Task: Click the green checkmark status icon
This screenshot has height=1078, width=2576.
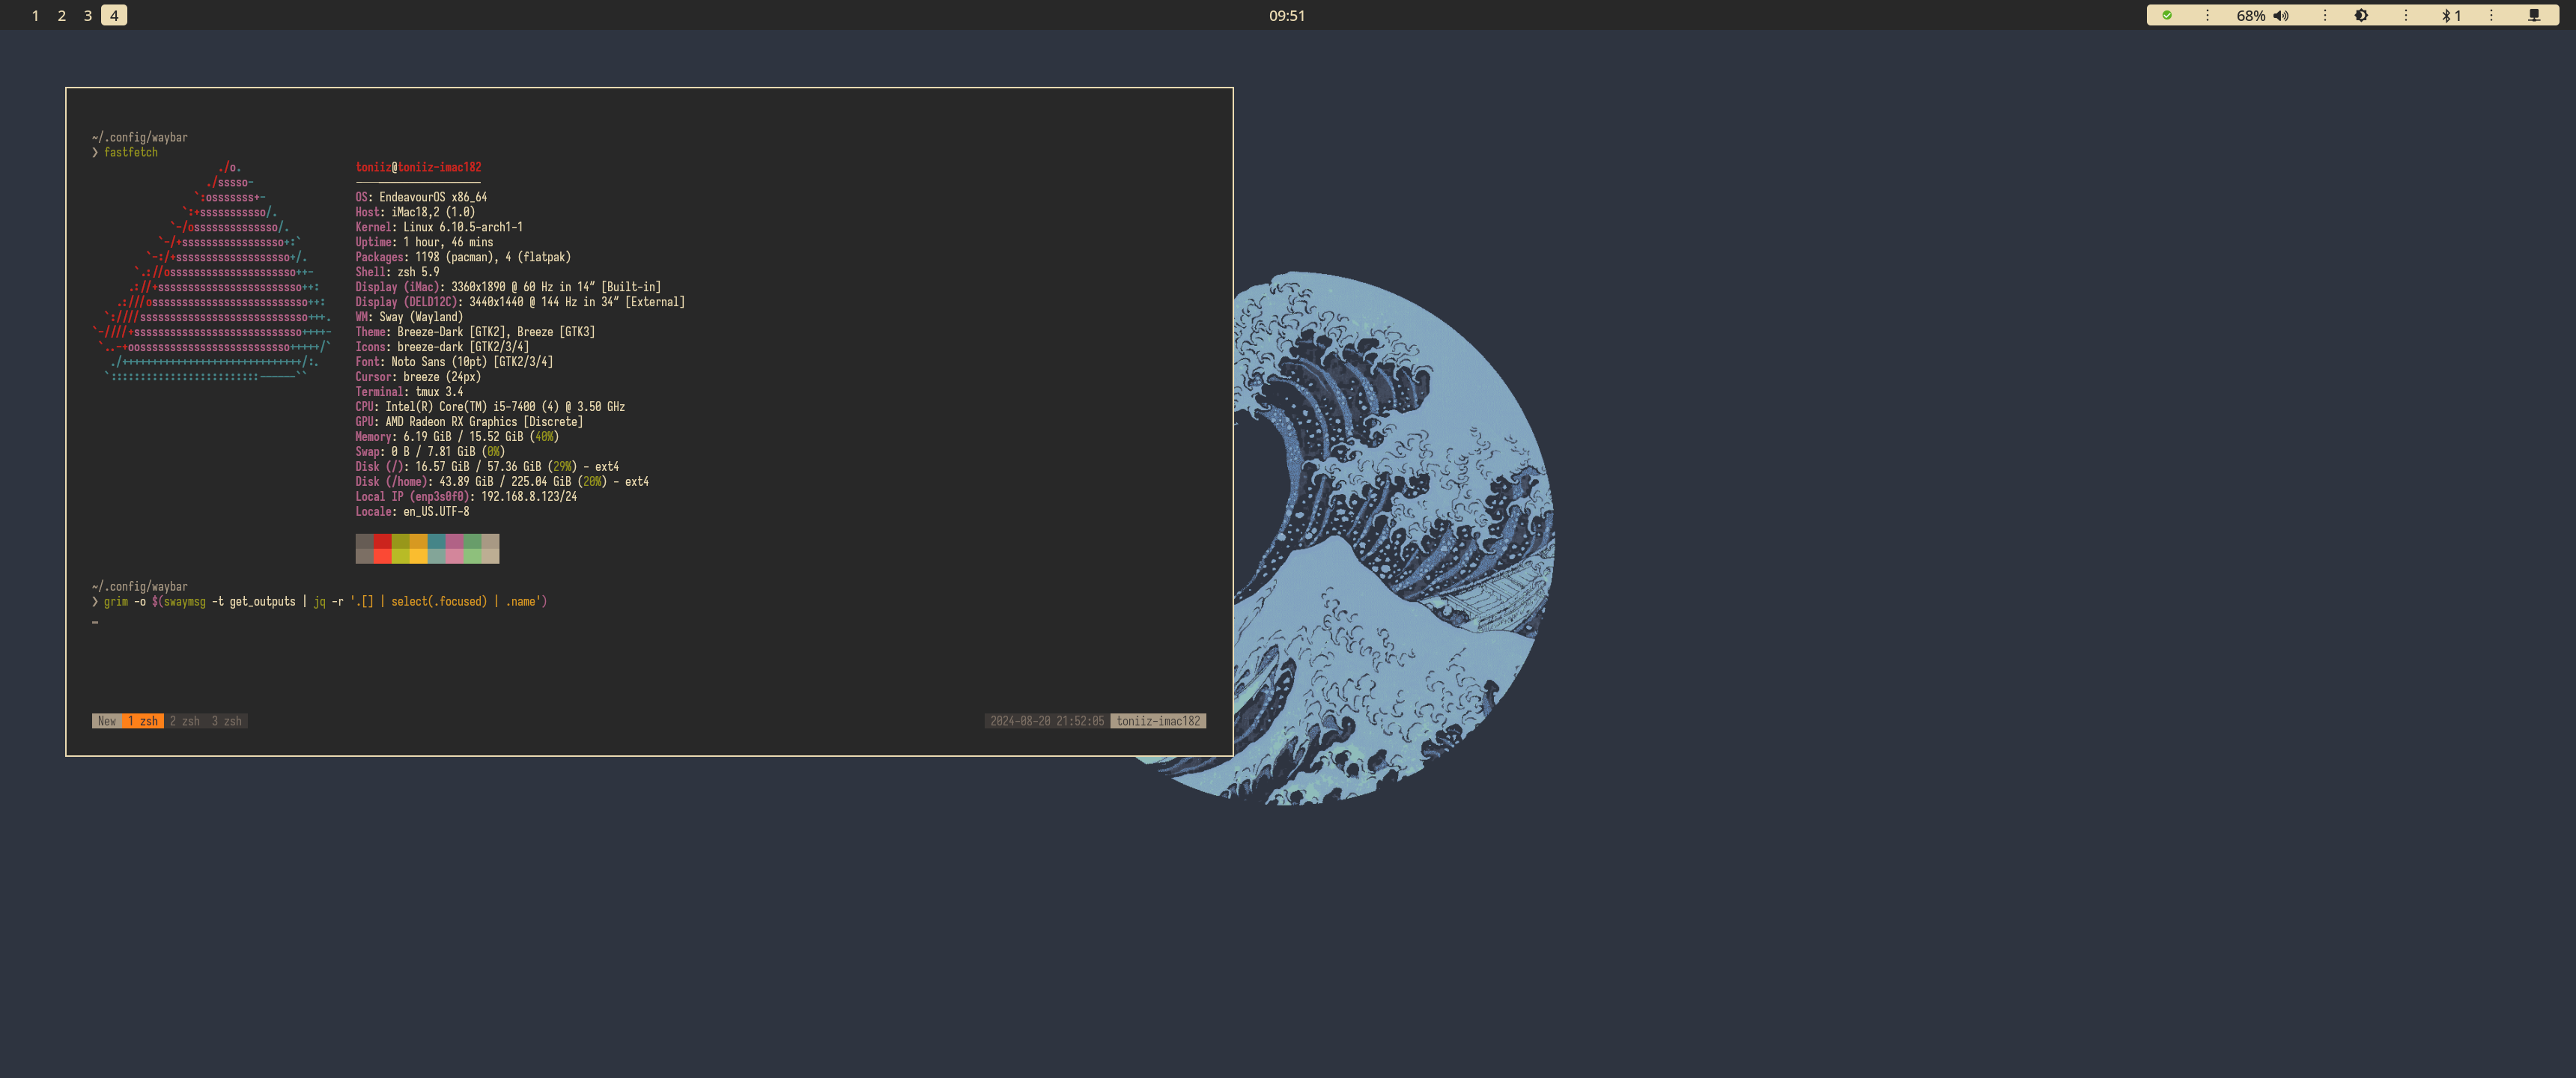Action: click(x=2166, y=15)
